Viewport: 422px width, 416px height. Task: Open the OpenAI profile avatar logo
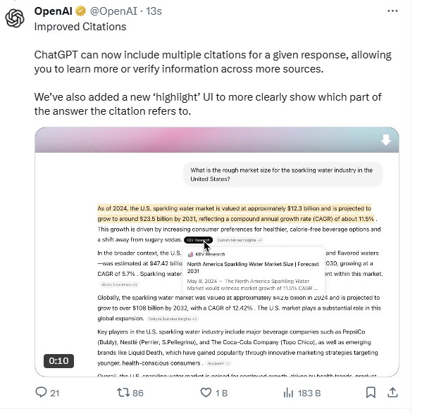(15, 18)
